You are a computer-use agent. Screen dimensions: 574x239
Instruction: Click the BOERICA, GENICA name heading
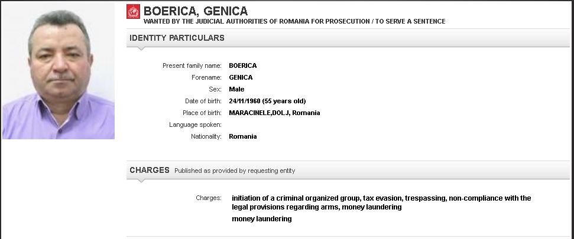coord(196,11)
